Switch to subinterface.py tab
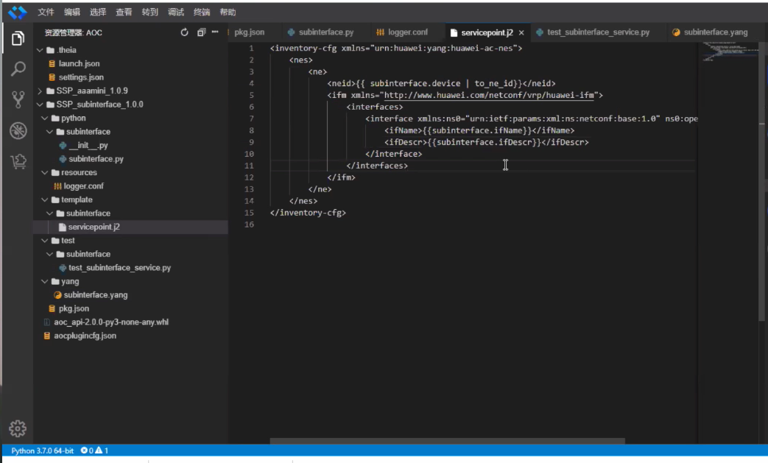The image size is (768, 463). pos(325,32)
